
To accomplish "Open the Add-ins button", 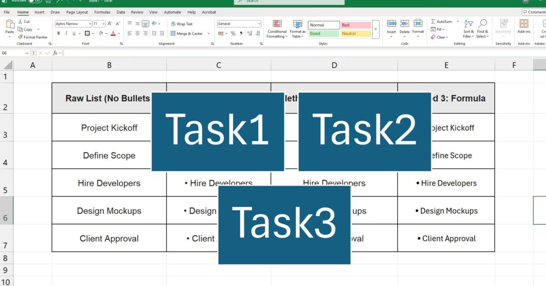I will pyautogui.click(x=524, y=27).
